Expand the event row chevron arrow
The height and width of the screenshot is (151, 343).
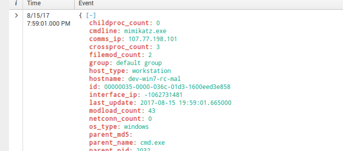(x=16, y=16)
